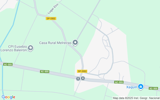Click the AC-305 badge between school and bus stops
This screenshot has width=160, height=100.
tap(44, 71)
